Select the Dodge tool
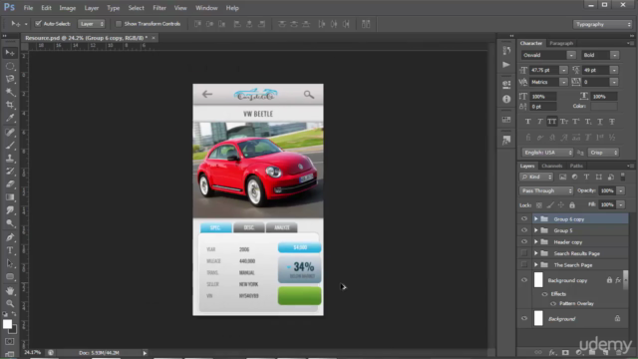The height and width of the screenshot is (359, 638). [10, 223]
